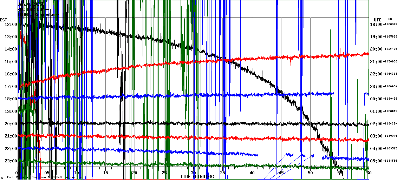397x182 pixels.
Task: Click the EST axis header label
Action: 4,19
